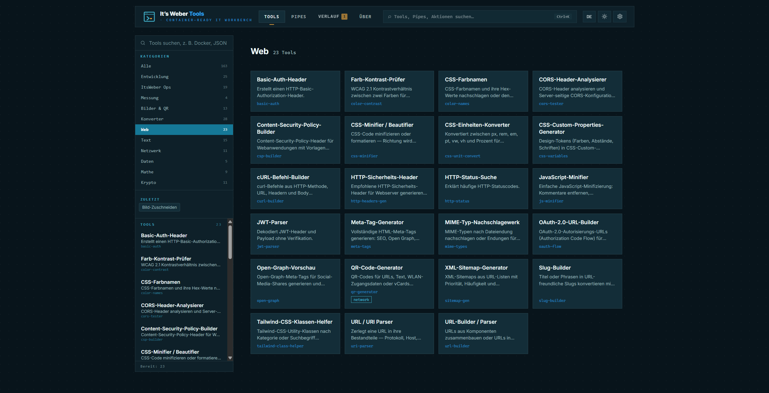Open the HTTP-Status-Suche card

click(x=483, y=188)
